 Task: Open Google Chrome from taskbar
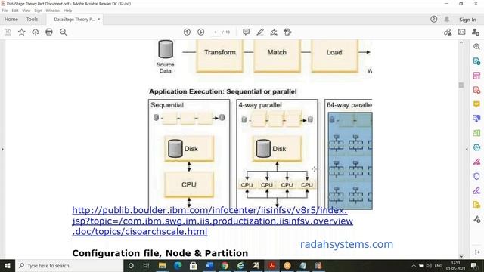click(225, 265)
